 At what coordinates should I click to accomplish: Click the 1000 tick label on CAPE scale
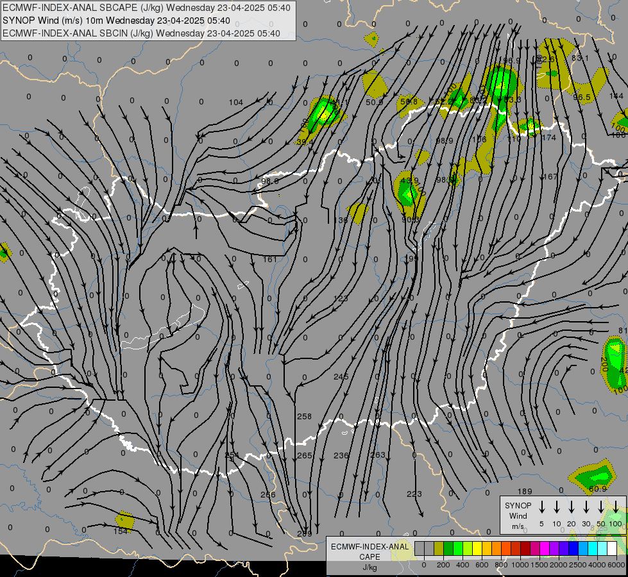pos(520,565)
